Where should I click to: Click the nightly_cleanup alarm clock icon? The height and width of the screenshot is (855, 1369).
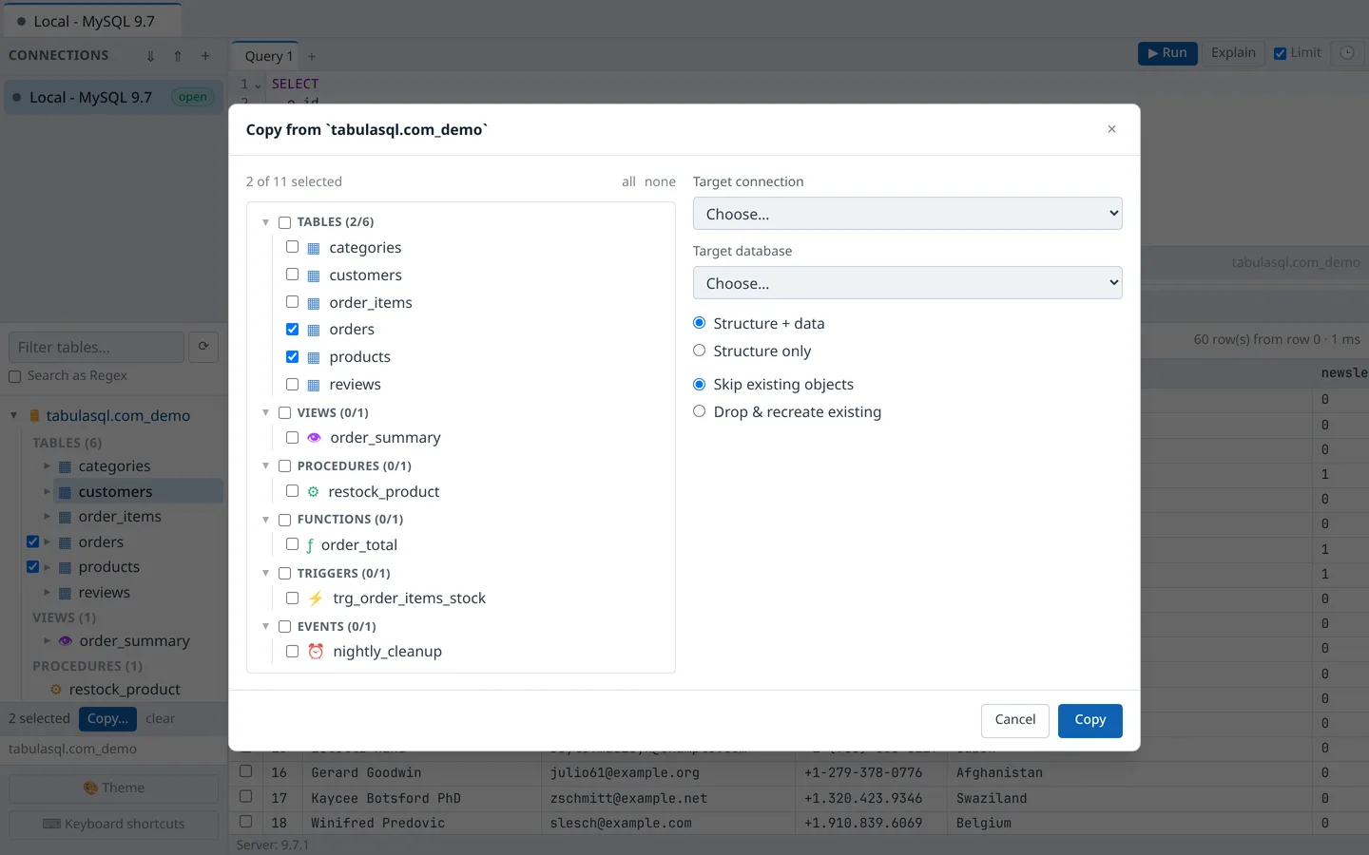point(316,652)
